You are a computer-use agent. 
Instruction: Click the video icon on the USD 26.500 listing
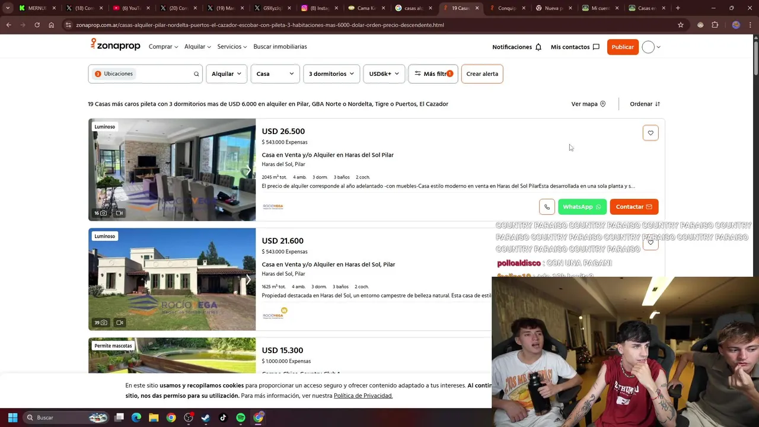119,213
